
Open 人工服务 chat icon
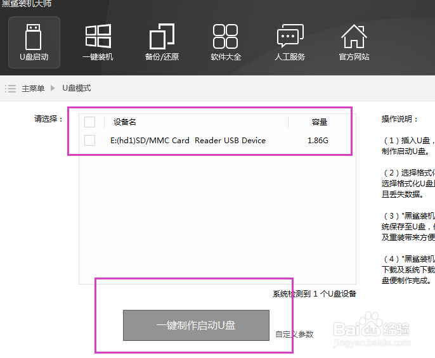point(290,42)
